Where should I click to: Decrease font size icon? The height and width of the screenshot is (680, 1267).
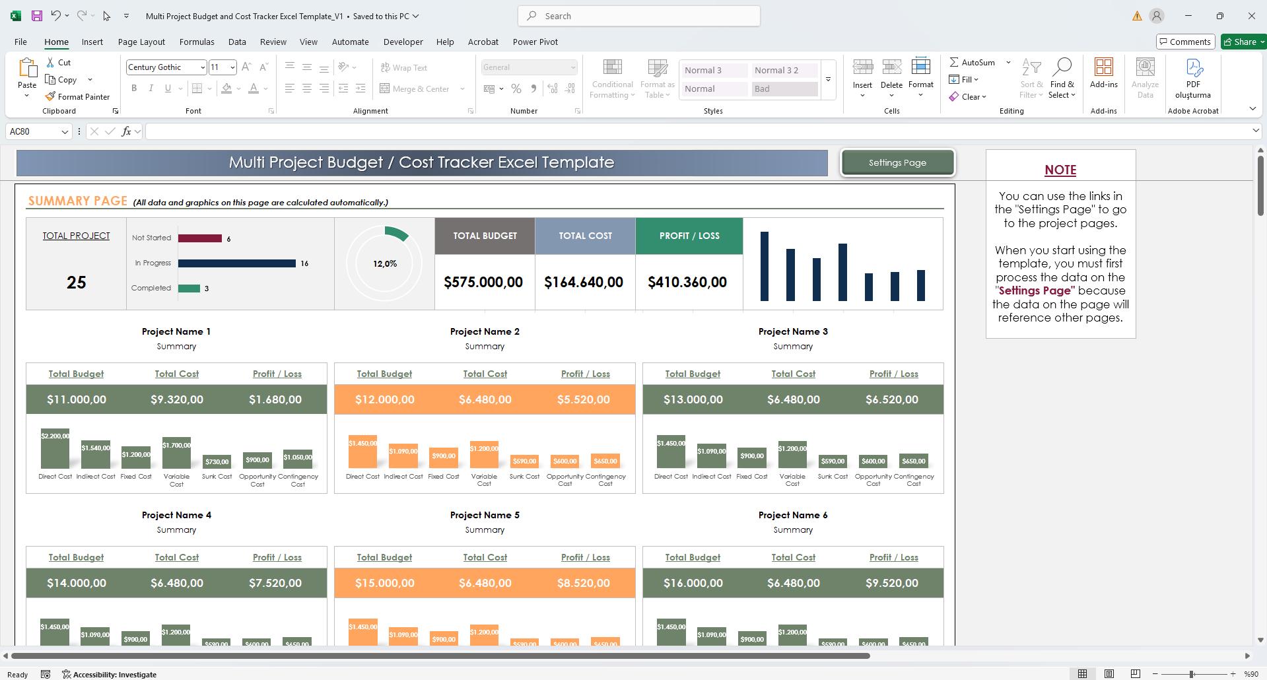pyautogui.click(x=263, y=67)
